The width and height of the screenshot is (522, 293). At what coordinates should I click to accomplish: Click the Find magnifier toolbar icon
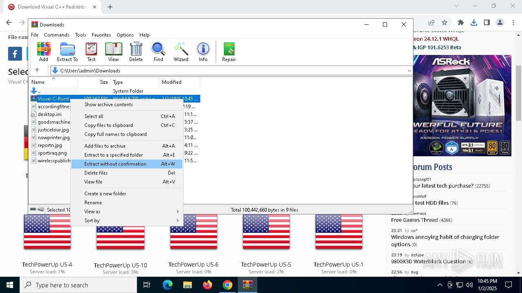158,52
